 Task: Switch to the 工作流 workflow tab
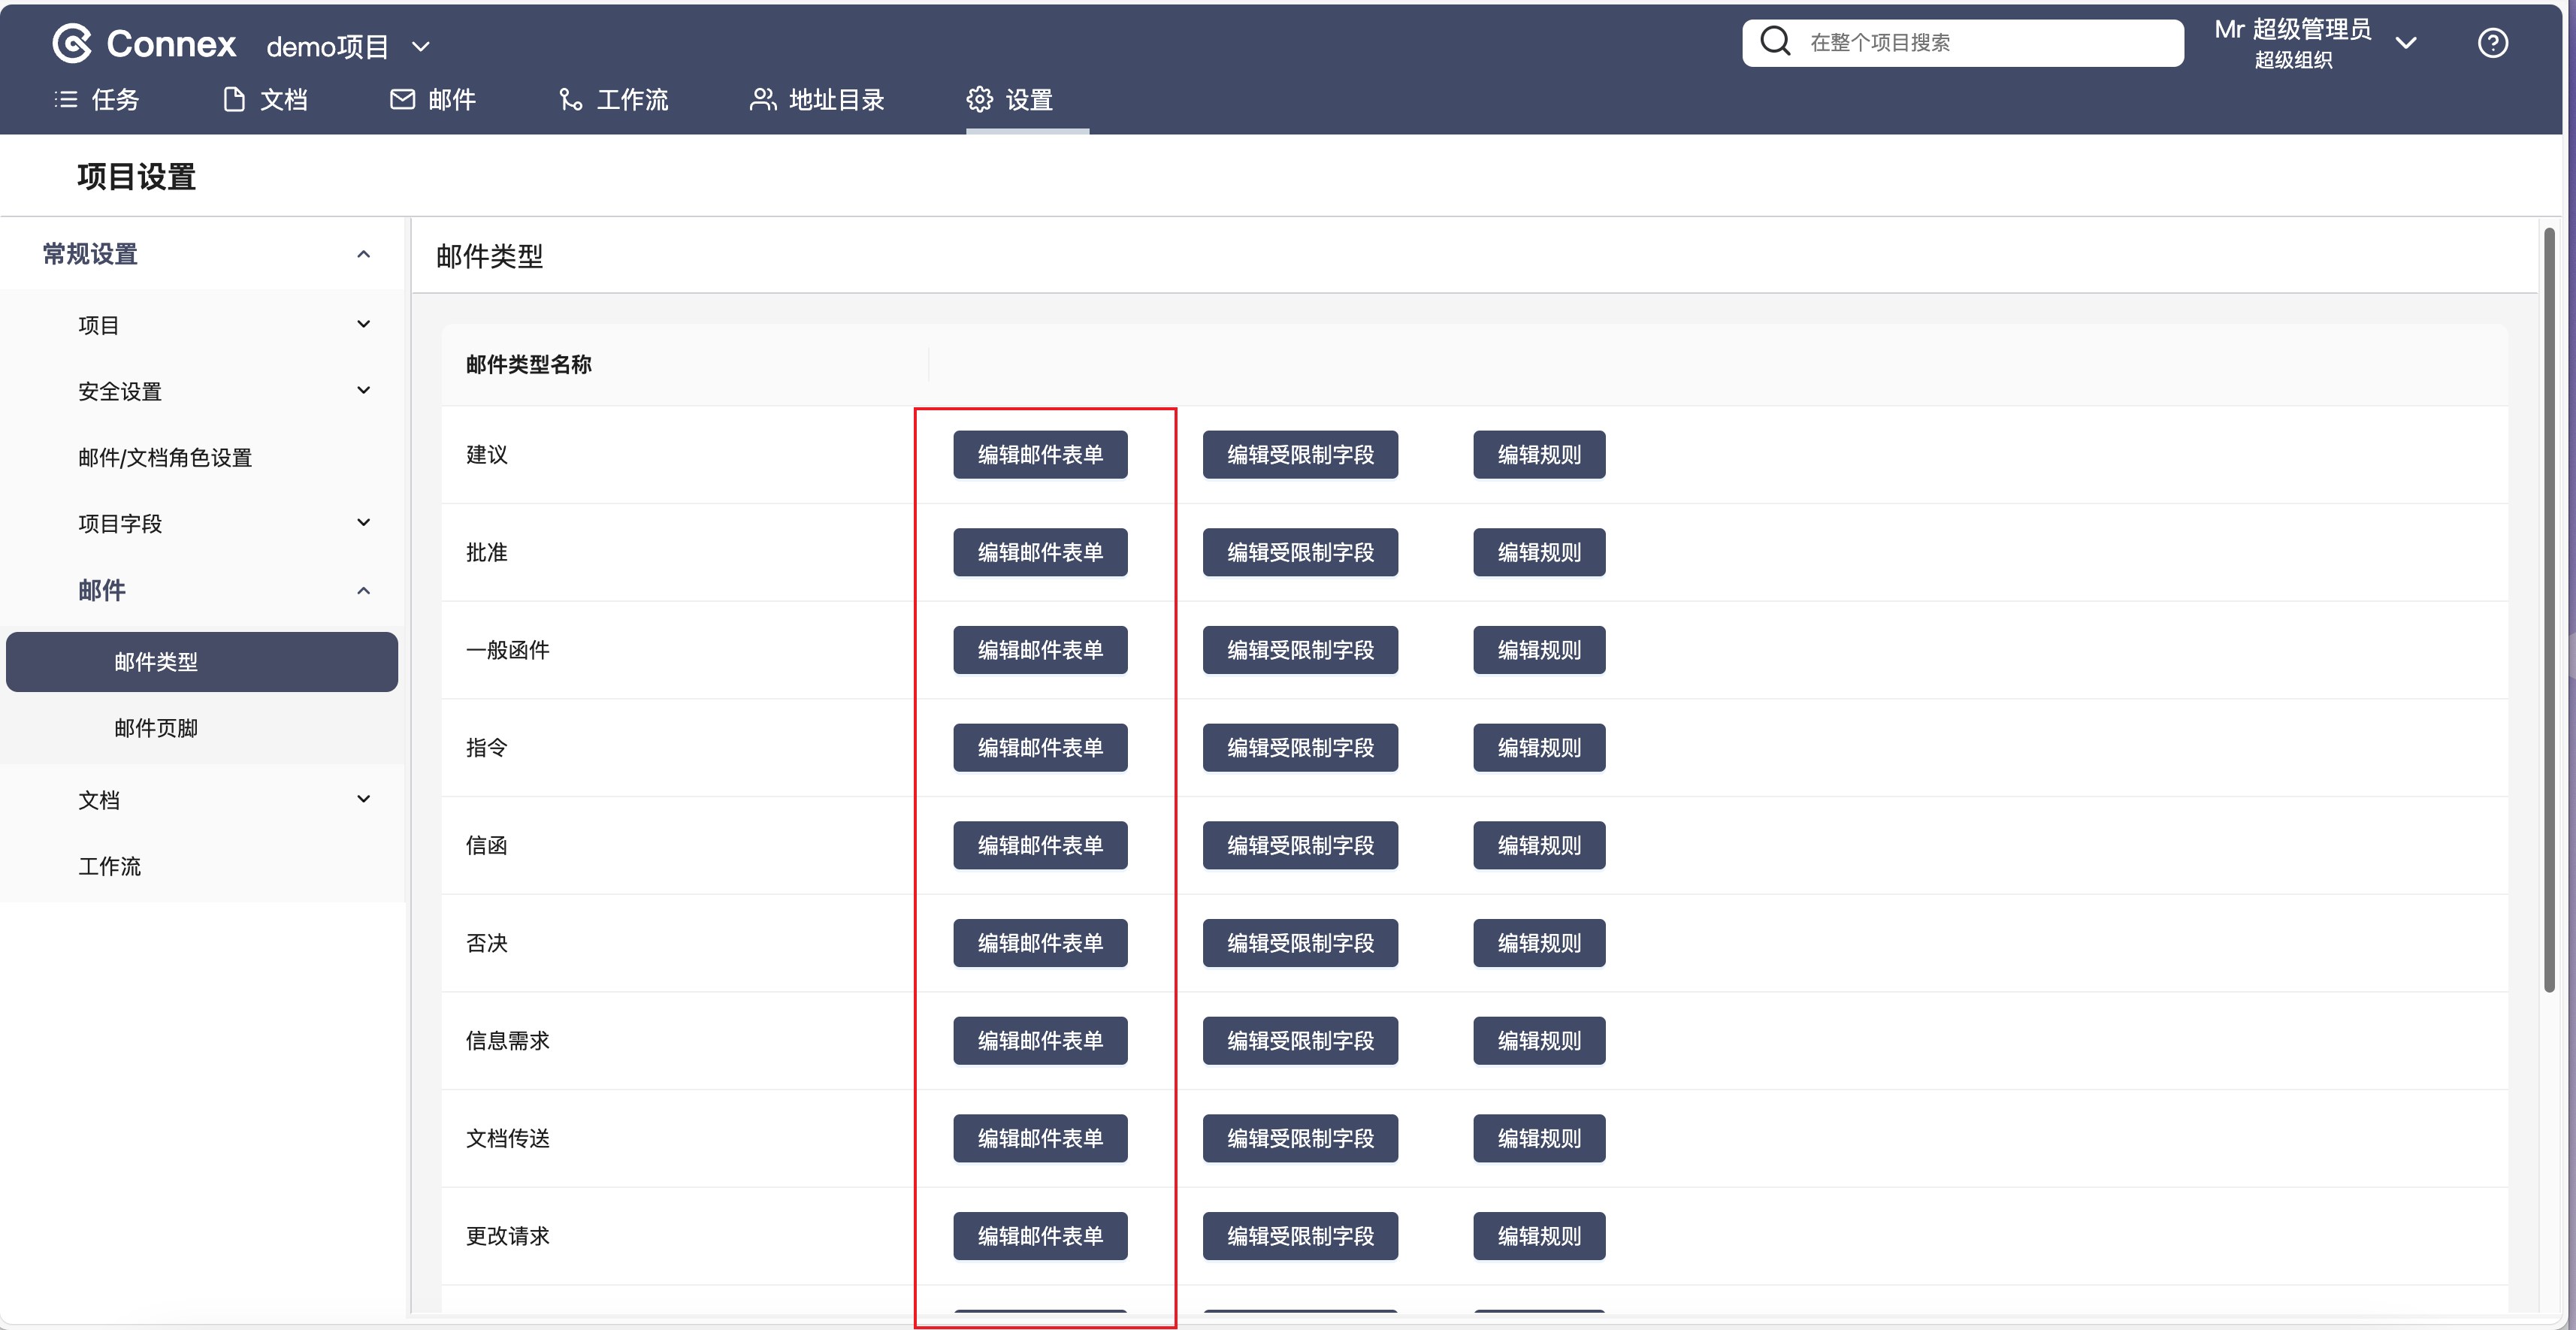(613, 100)
